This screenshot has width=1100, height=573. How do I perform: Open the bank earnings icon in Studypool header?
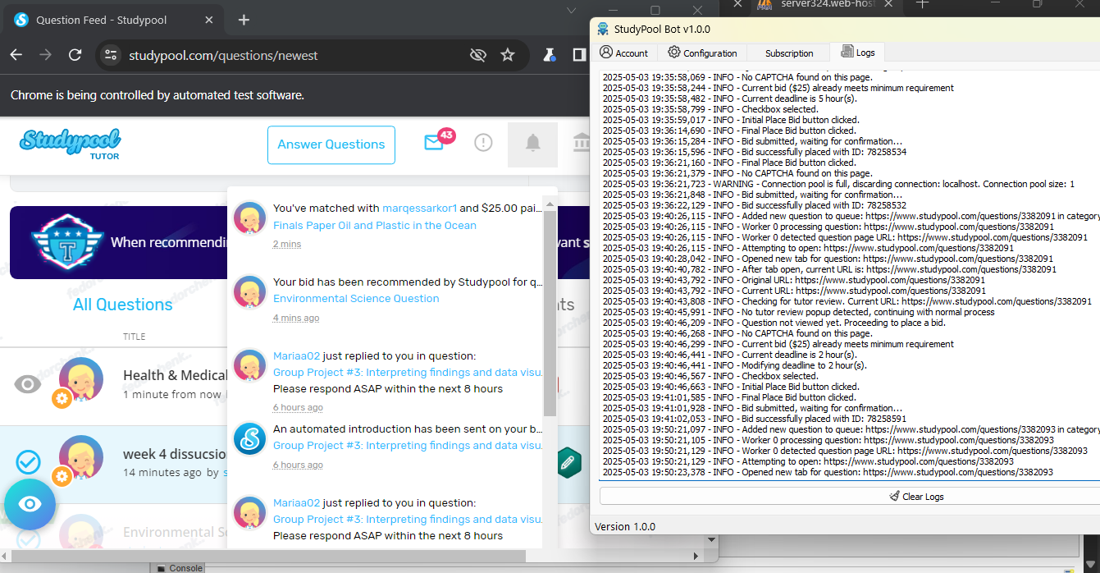[582, 144]
